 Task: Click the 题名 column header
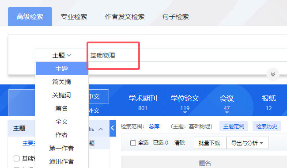[x=205, y=163]
